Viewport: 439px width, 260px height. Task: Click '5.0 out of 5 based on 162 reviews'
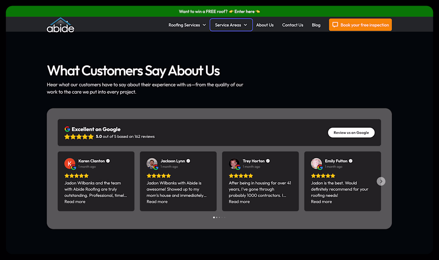125,136
